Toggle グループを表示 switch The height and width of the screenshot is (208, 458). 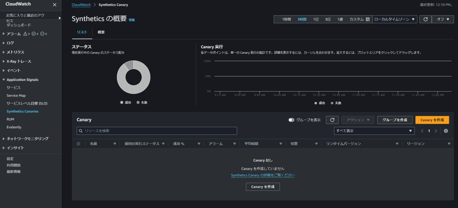(292, 120)
